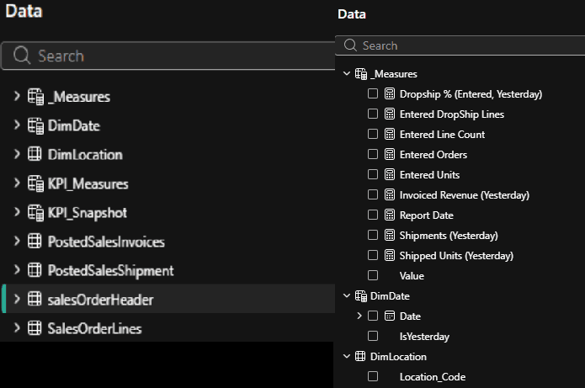Click the 'Entered DropShip Lines' measure name
The width and height of the screenshot is (585, 388).
pyautogui.click(x=452, y=114)
